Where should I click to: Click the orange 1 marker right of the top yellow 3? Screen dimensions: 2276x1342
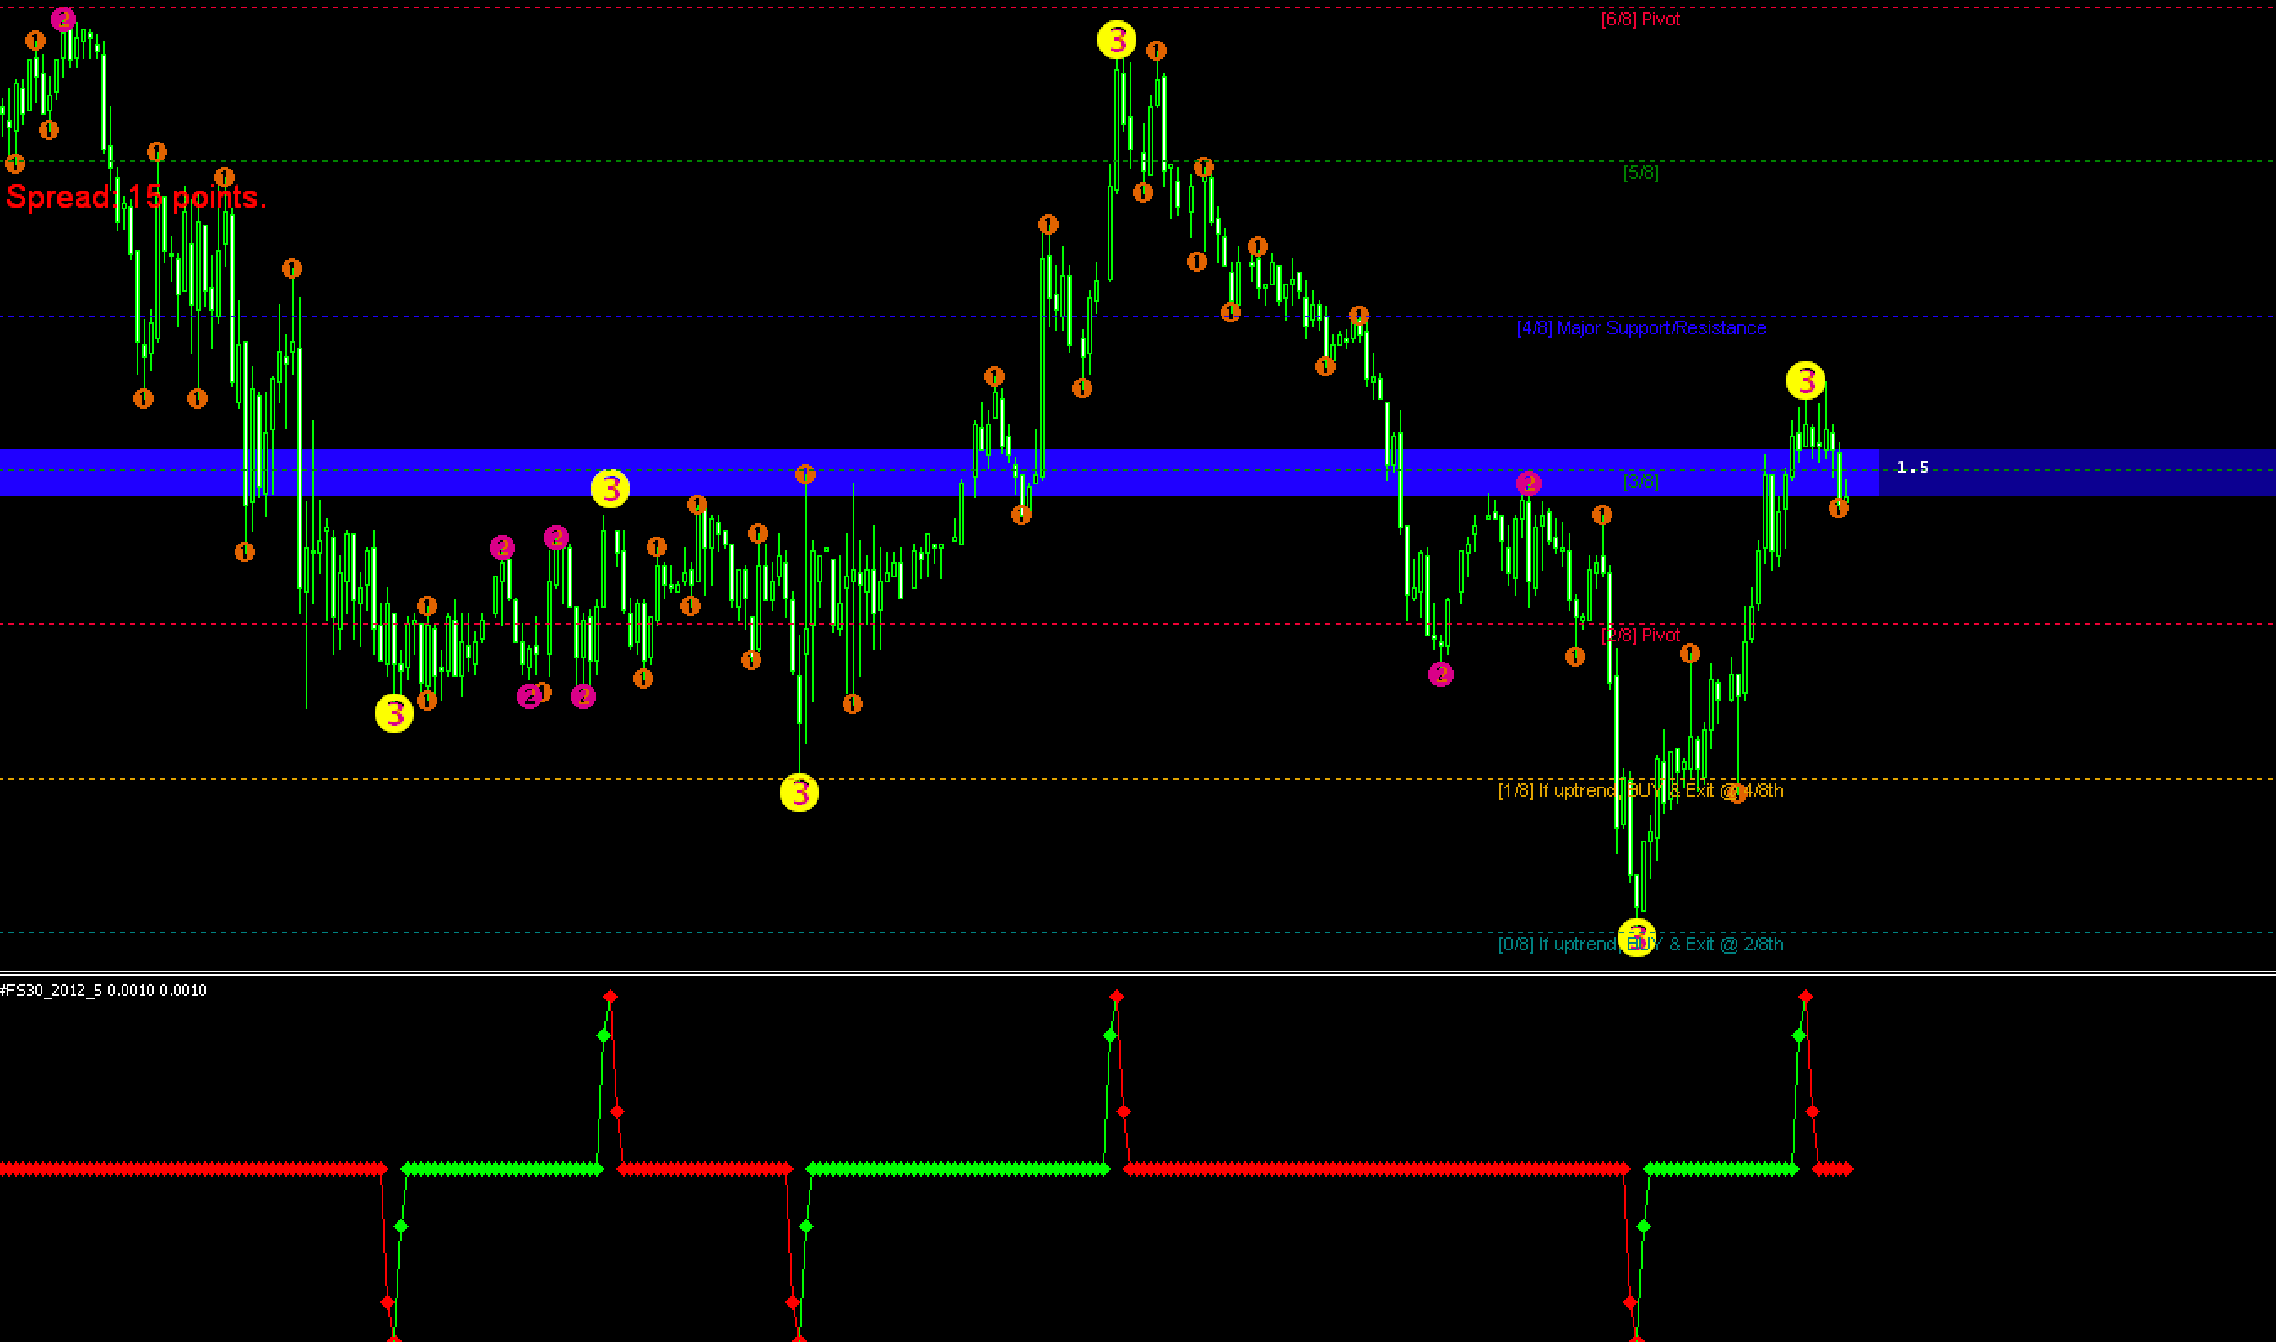[1156, 51]
